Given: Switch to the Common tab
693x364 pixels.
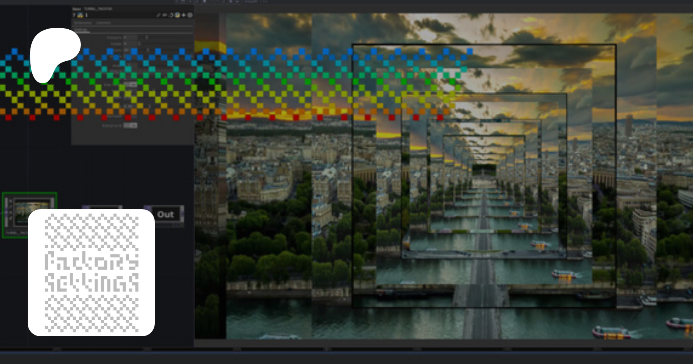Looking at the screenshot, I should point(103,23).
